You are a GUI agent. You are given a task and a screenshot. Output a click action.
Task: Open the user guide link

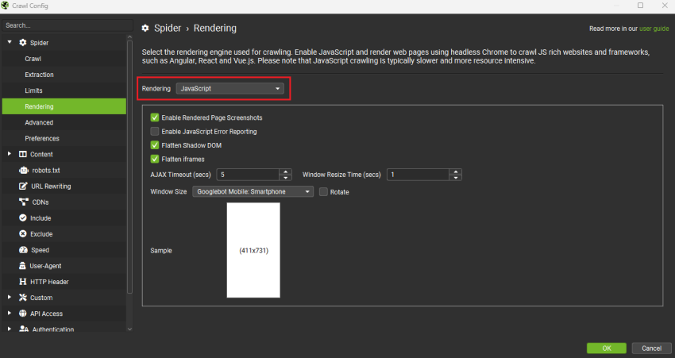(x=654, y=29)
